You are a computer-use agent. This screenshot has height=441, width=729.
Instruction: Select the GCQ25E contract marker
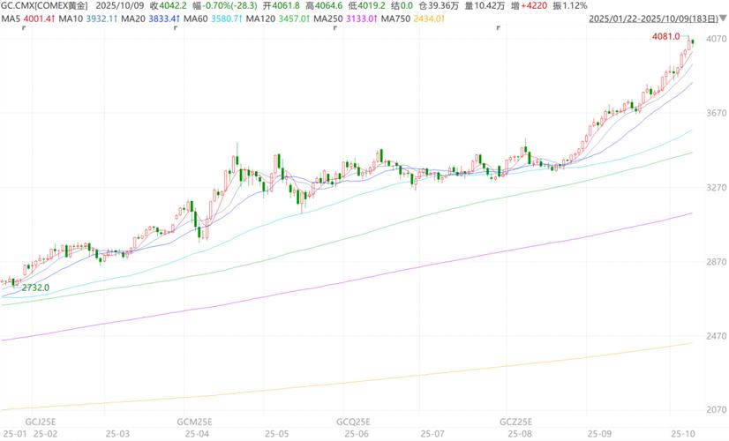pyautogui.click(x=355, y=422)
